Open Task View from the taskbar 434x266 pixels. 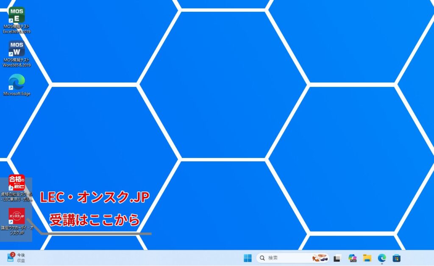(x=337, y=258)
